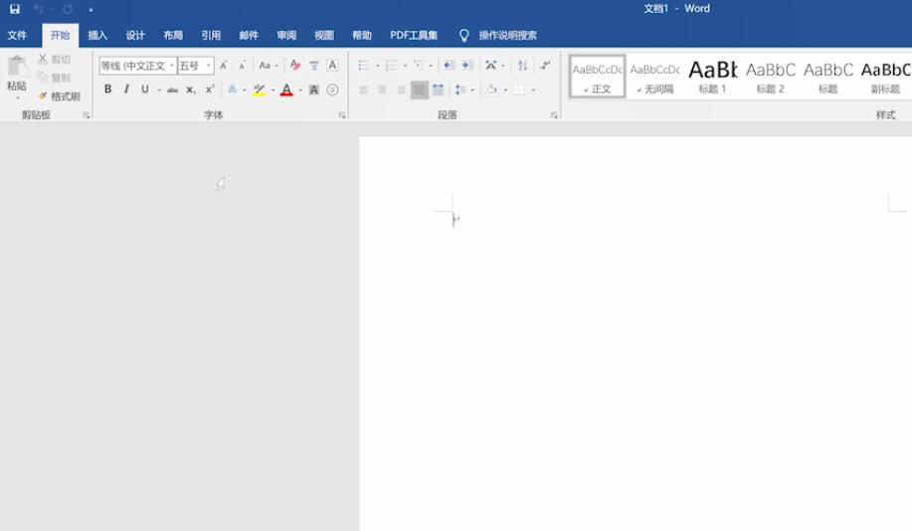
Task: Open the Paragraph (段落) dialog launcher
Action: tap(554, 115)
